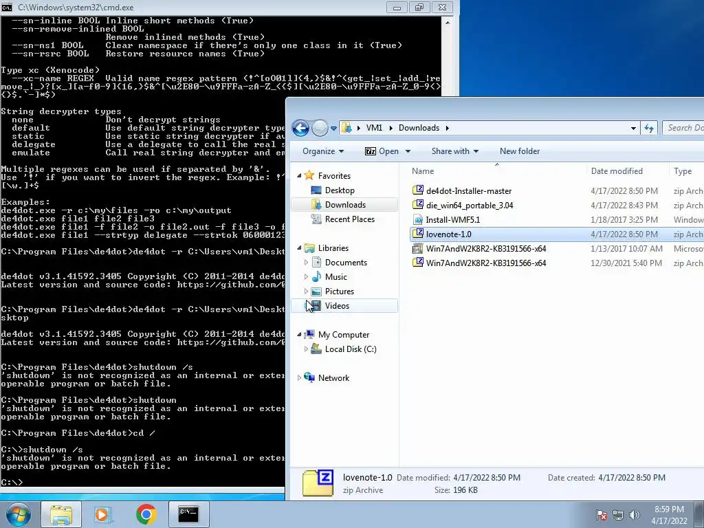Expand Local Disk (C:)
The image size is (704, 528).
(306, 349)
